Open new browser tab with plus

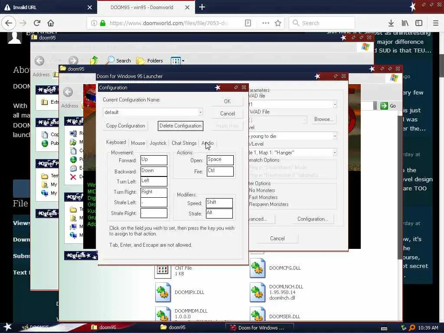click(x=202, y=7)
